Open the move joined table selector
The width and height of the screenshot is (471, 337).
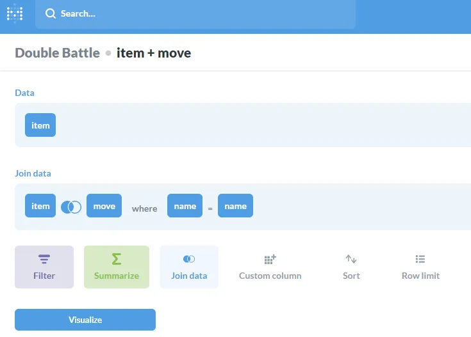coord(104,206)
